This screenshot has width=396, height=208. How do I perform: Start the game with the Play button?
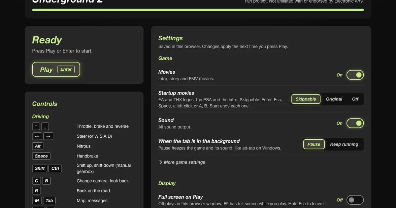tap(56, 69)
